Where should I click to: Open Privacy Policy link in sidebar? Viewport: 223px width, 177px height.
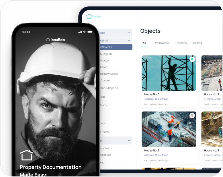click(105, 148)
